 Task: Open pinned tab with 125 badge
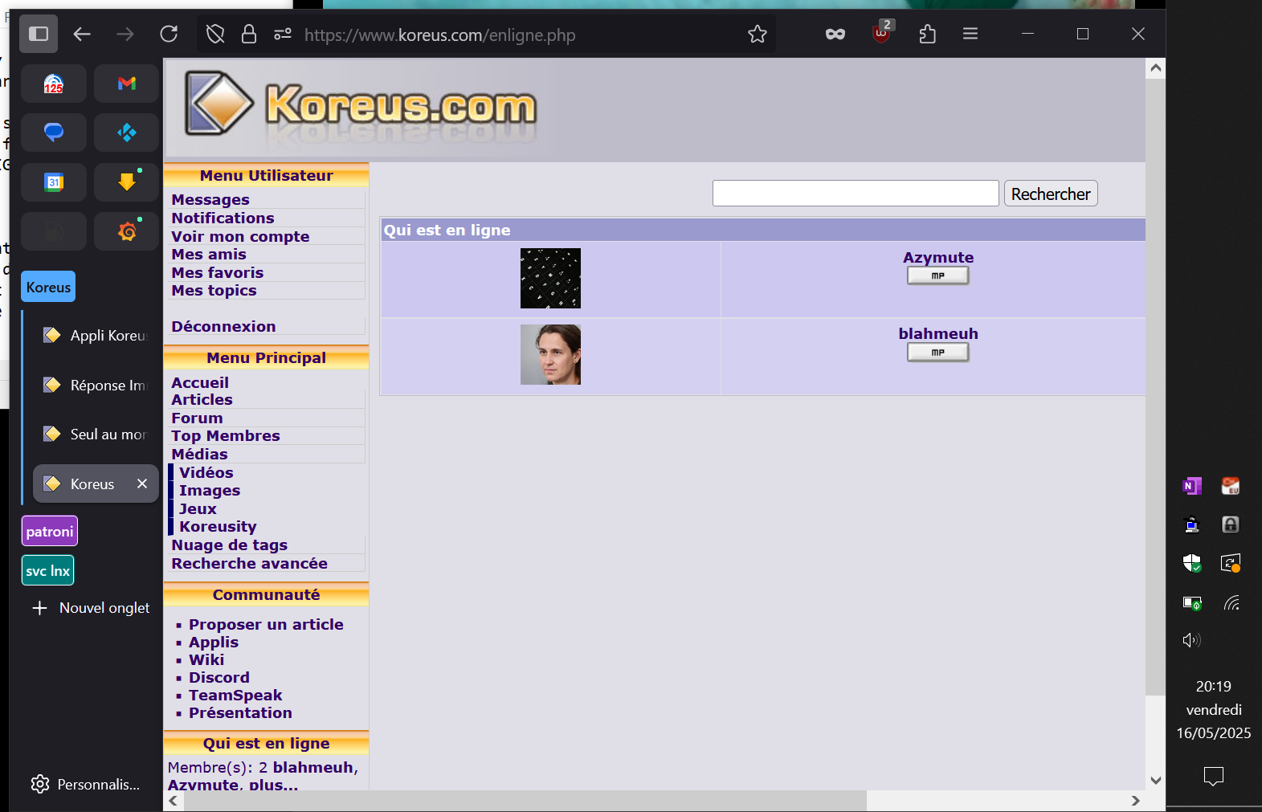click(54, 84)
